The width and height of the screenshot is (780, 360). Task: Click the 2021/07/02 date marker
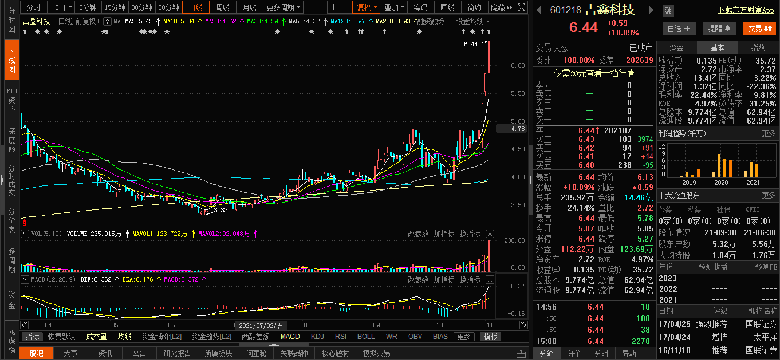[x=261, y=326]
